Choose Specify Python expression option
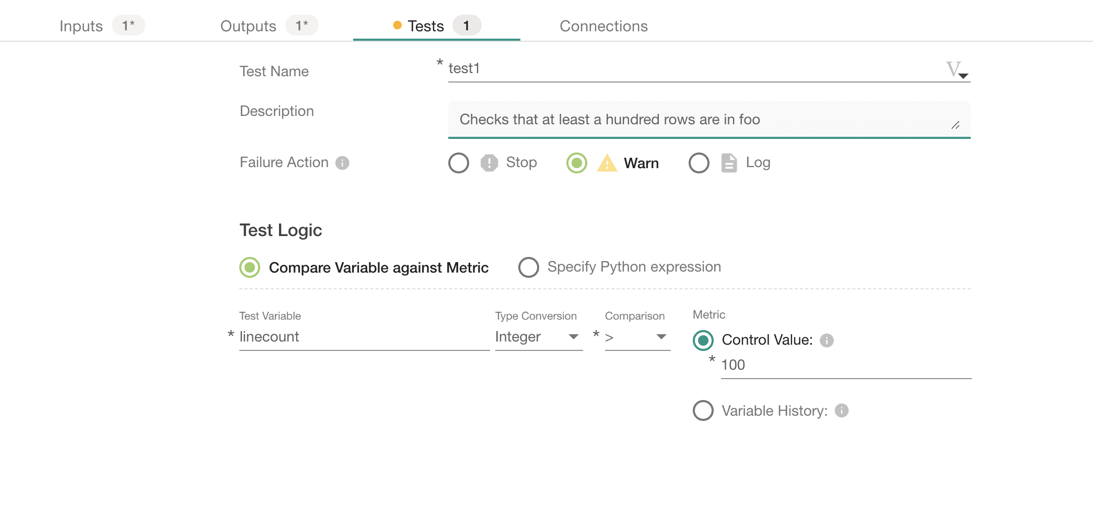 tap(529, 267)
